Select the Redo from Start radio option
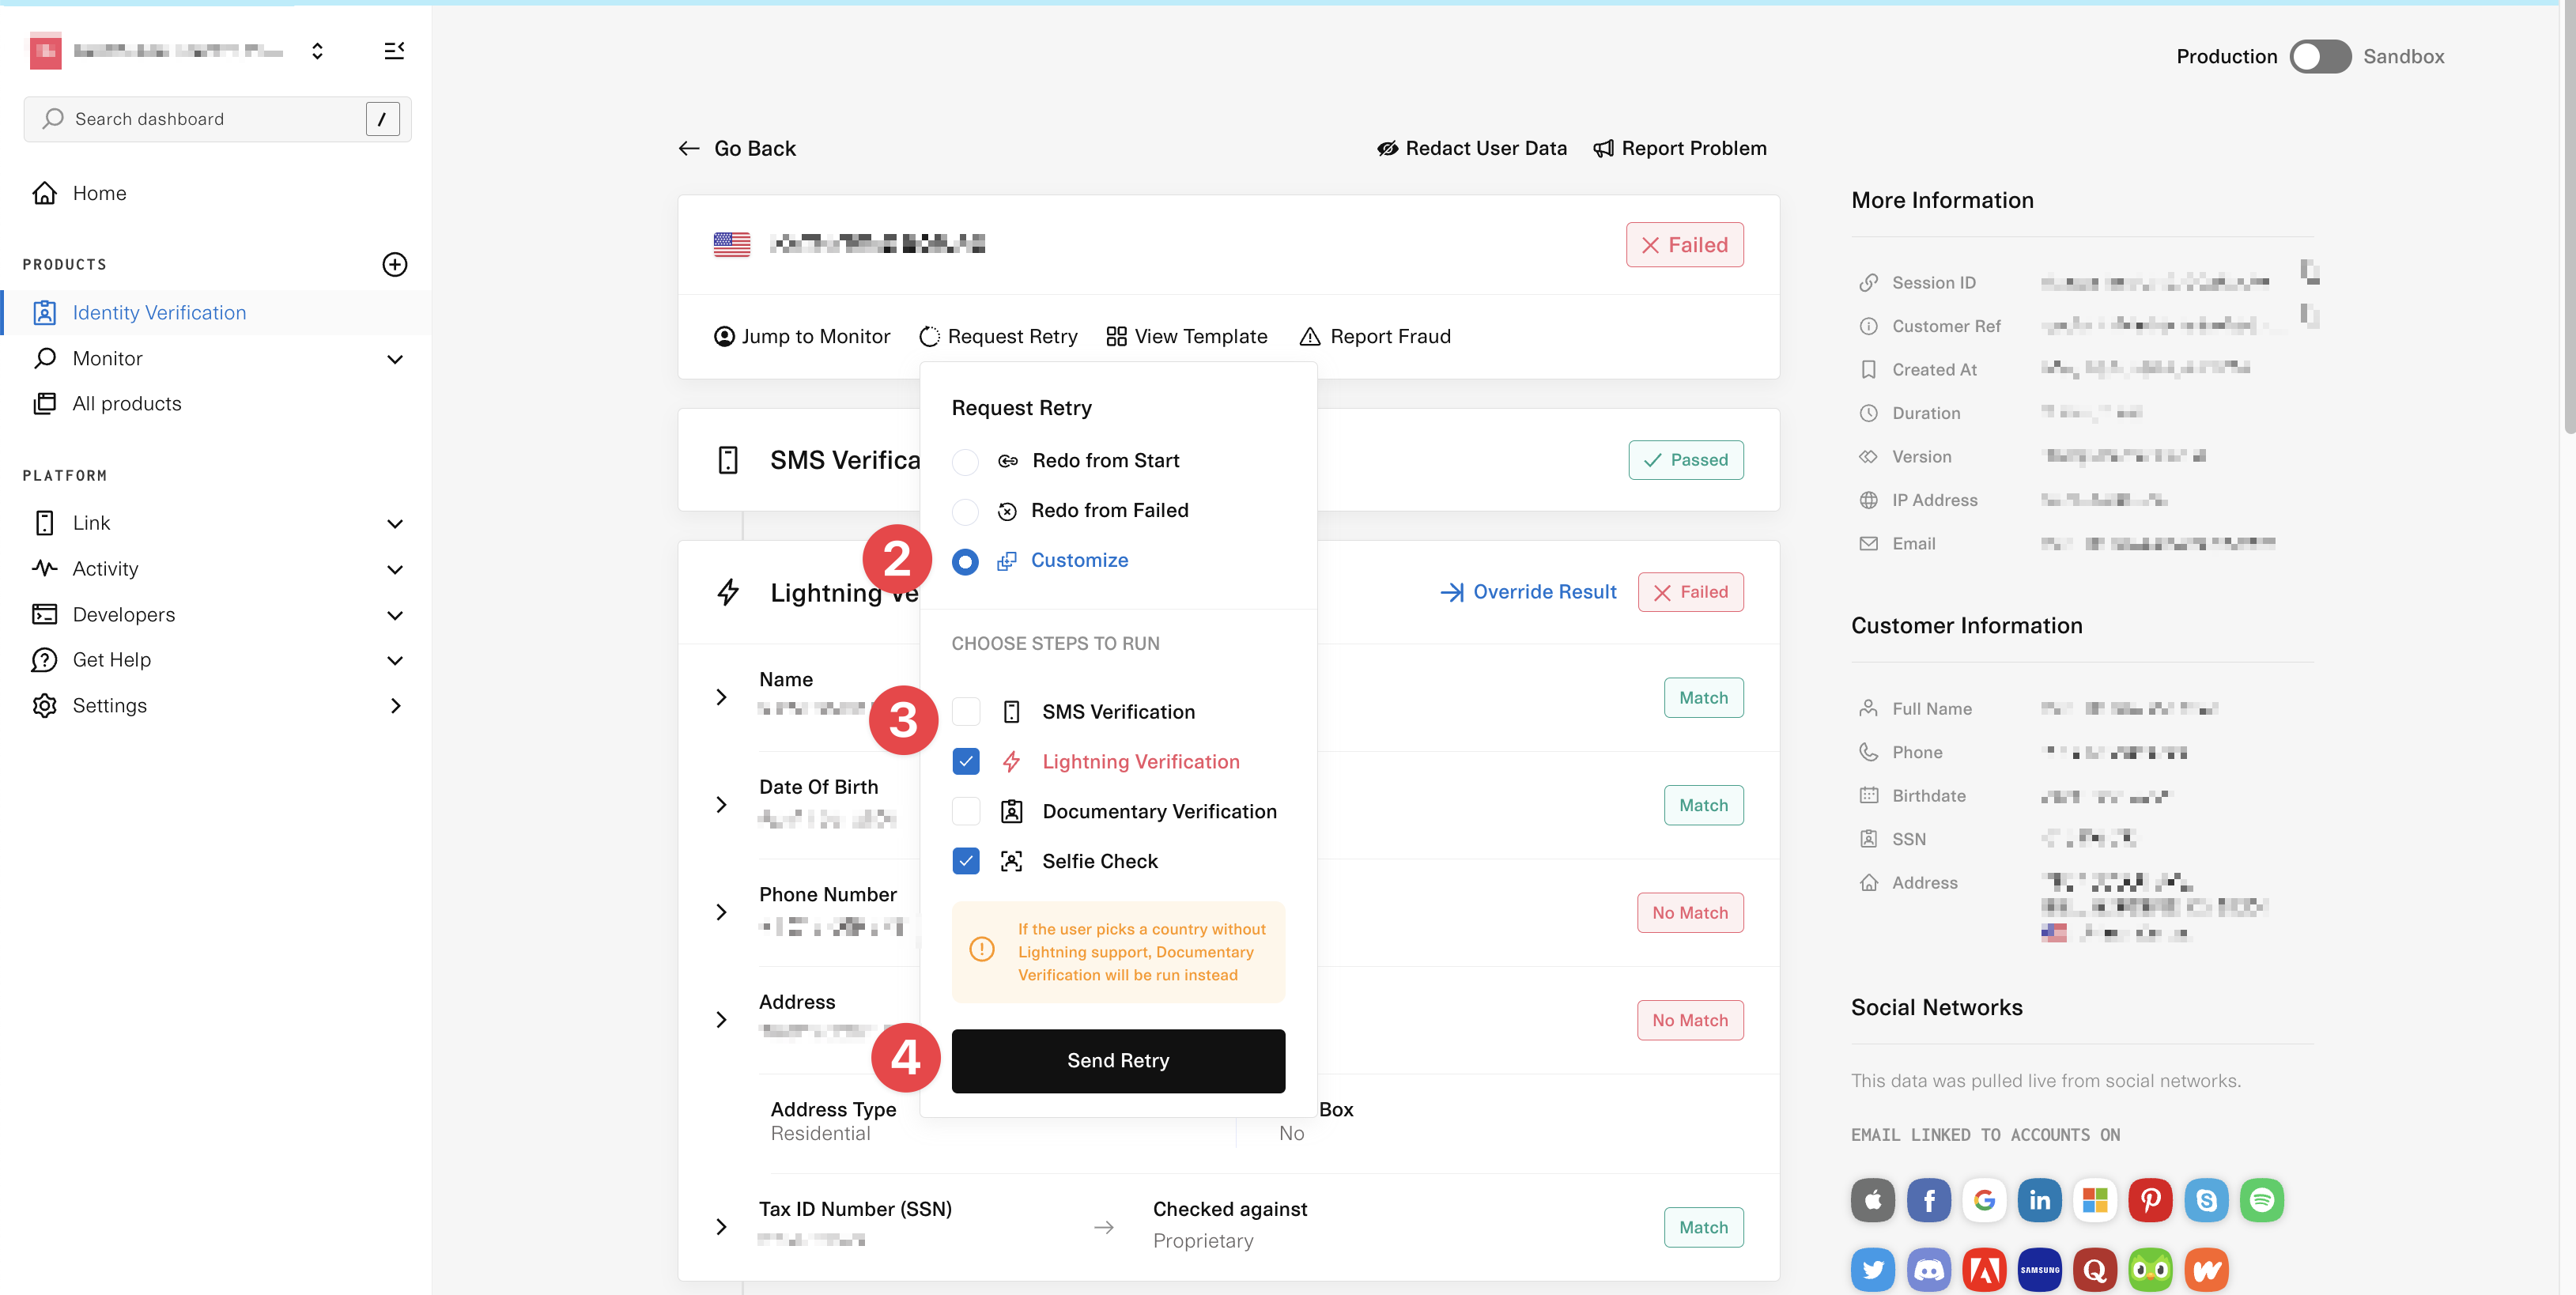Viewport: 2576px width, 1295px height. coord(965,461)
